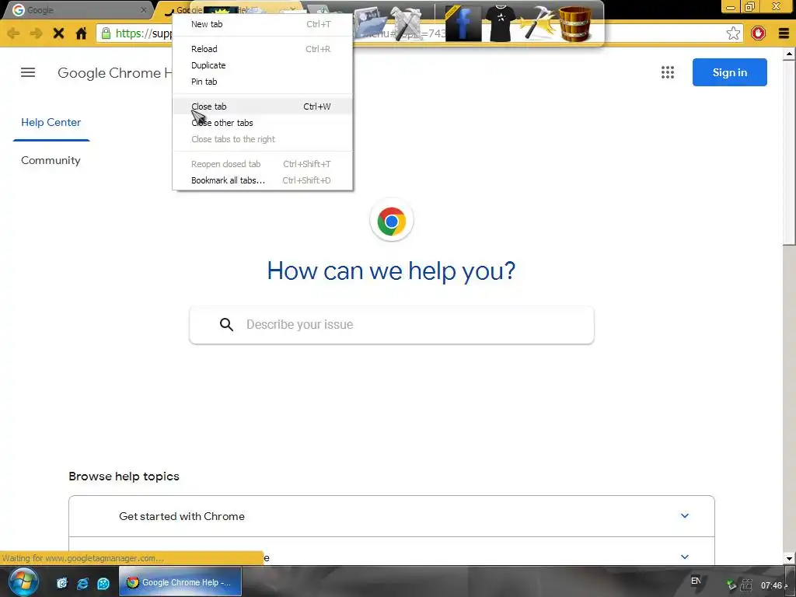Viewport: 796px width, 597px height.
Task: Click the Describe your issue search field
Action: coord(392,325)
